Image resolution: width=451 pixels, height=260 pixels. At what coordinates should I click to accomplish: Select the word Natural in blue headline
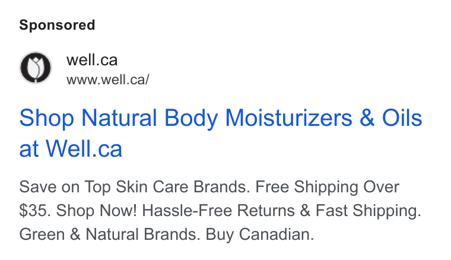(119, 118)
